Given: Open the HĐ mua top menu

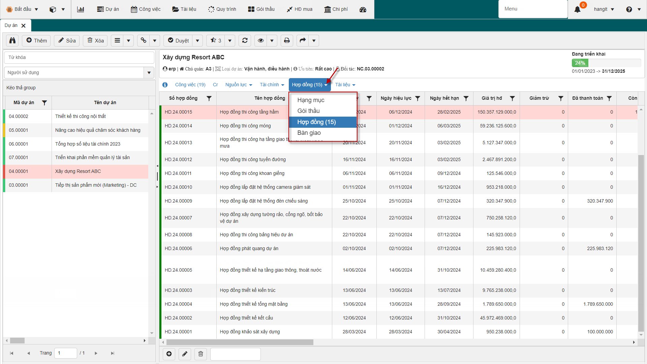Looking at the screenshot, I should coord(300,9).
